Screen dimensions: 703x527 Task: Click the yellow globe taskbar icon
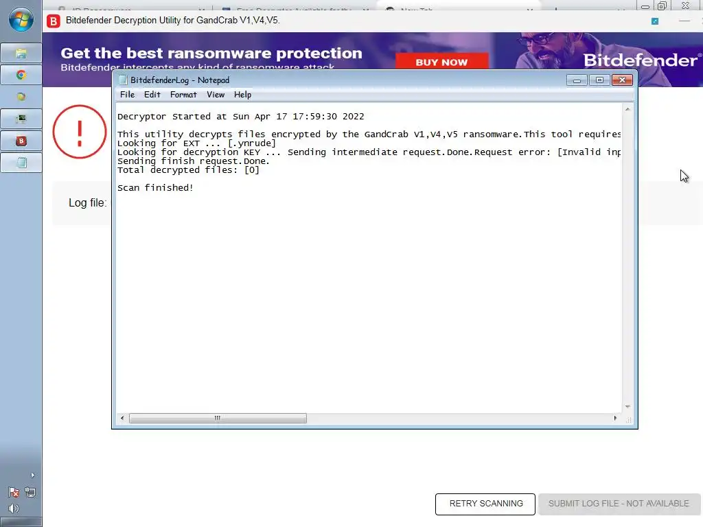click(21, 97)
